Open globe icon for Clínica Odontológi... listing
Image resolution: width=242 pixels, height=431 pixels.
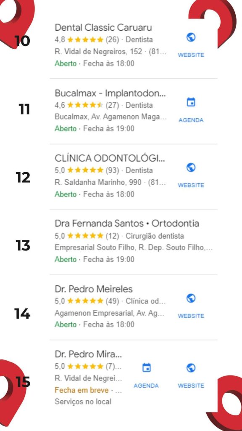click(x=191, y=168)
